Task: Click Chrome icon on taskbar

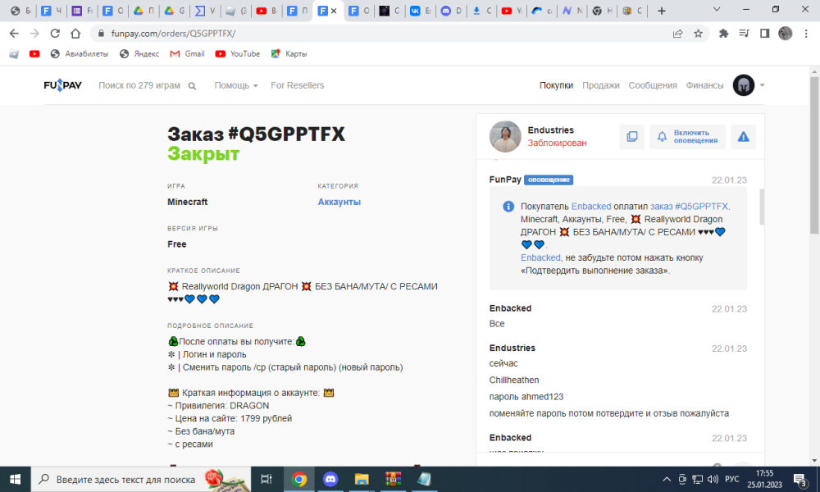Action: 299,480
